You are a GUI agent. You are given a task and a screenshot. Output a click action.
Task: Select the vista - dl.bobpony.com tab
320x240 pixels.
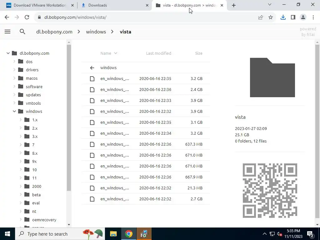tap(189, 6)
